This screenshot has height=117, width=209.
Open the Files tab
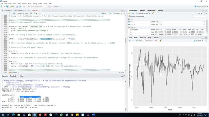point(130,38)
